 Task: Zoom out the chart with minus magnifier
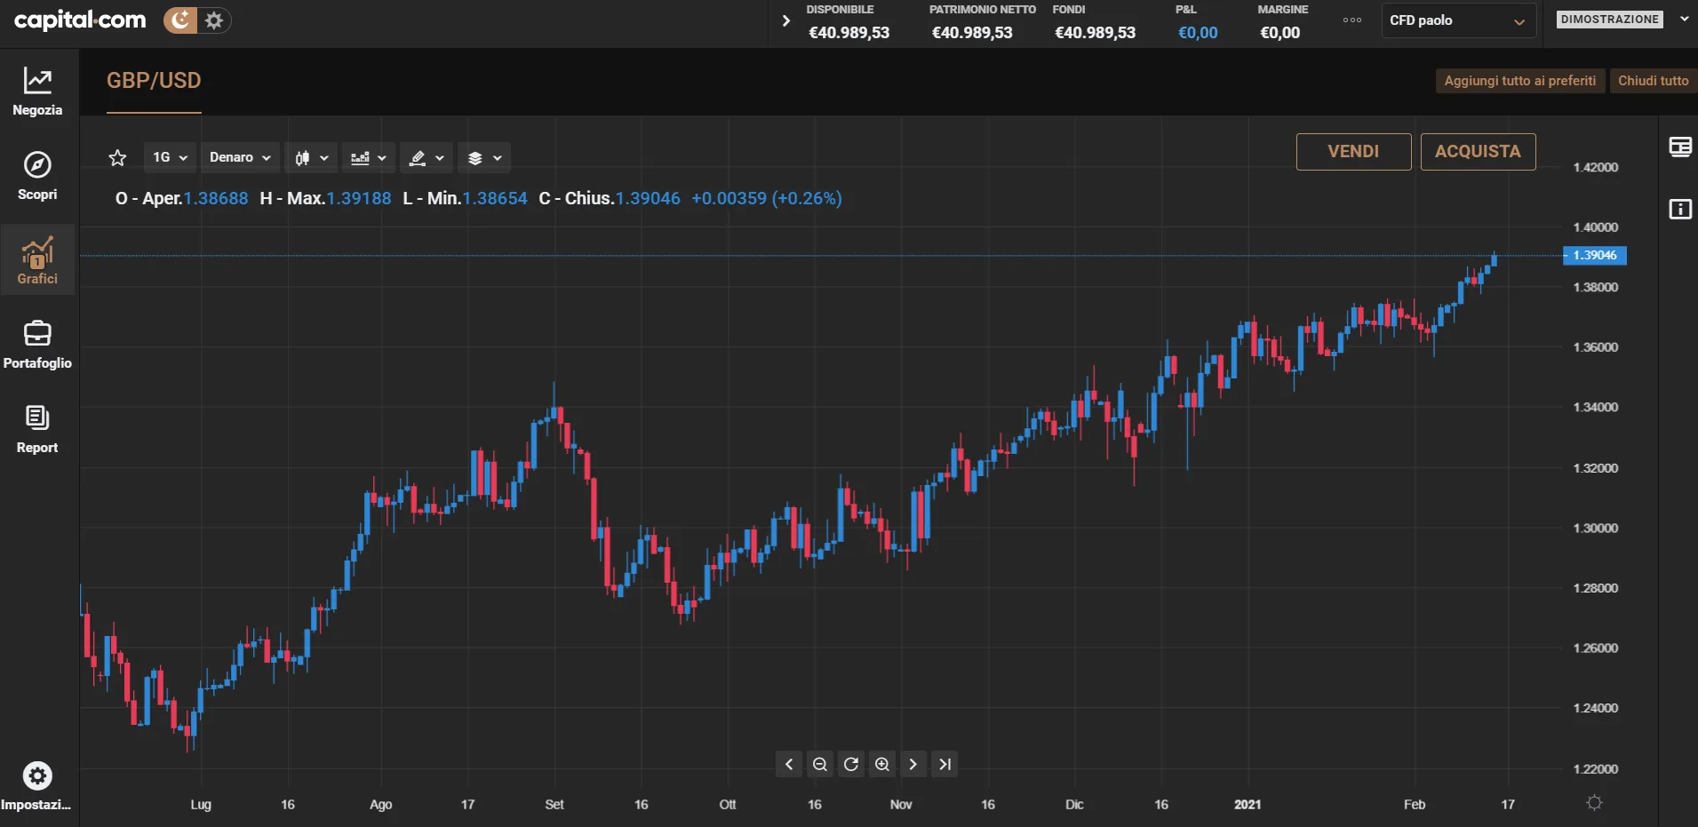pyautogui.click(x=820, y=764)
